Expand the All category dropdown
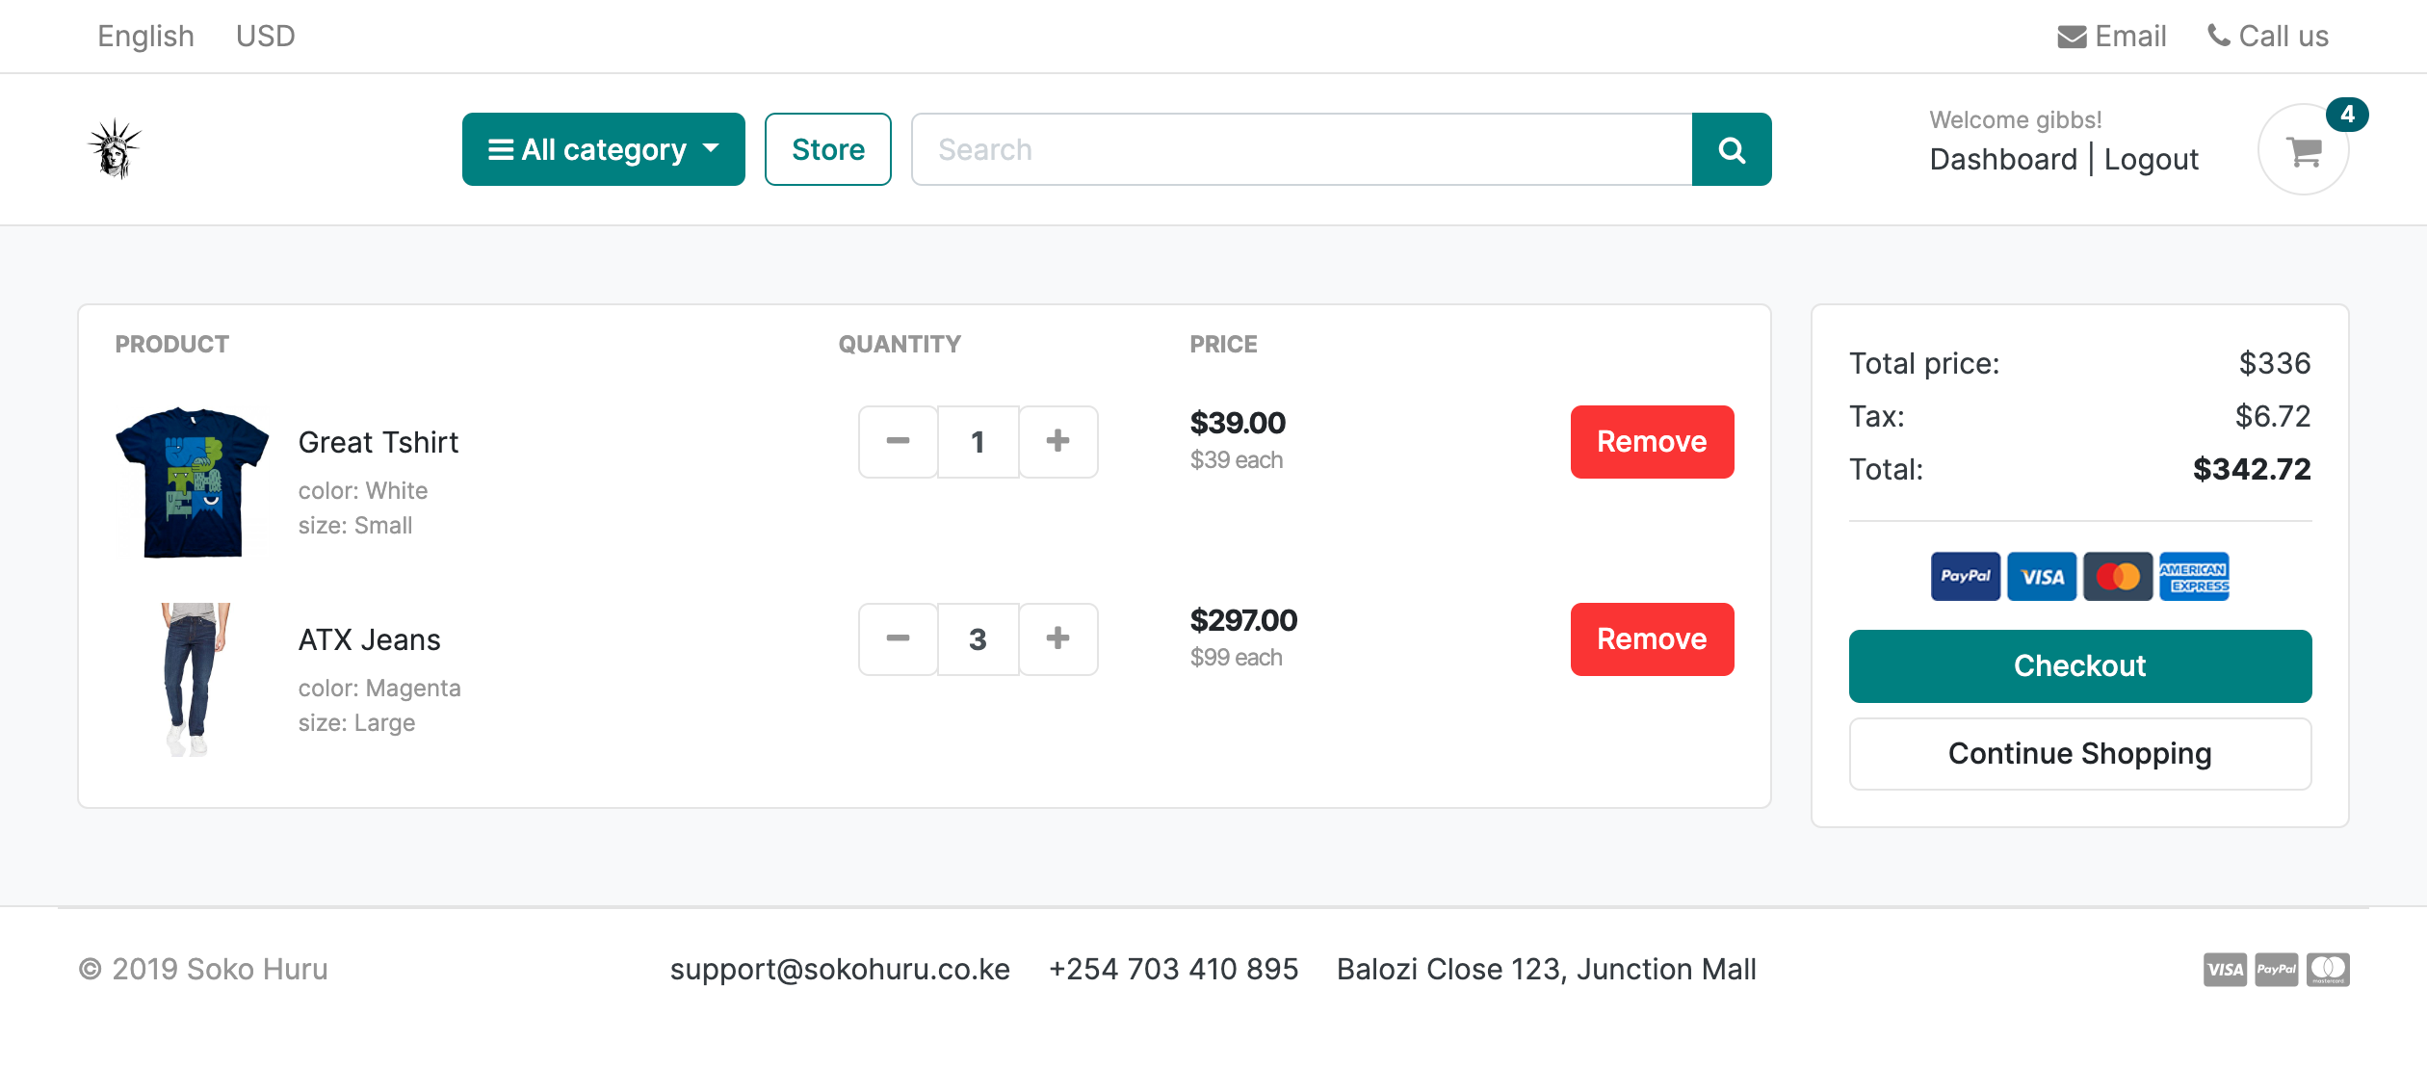The image size is (2427, 1067). 603,149
